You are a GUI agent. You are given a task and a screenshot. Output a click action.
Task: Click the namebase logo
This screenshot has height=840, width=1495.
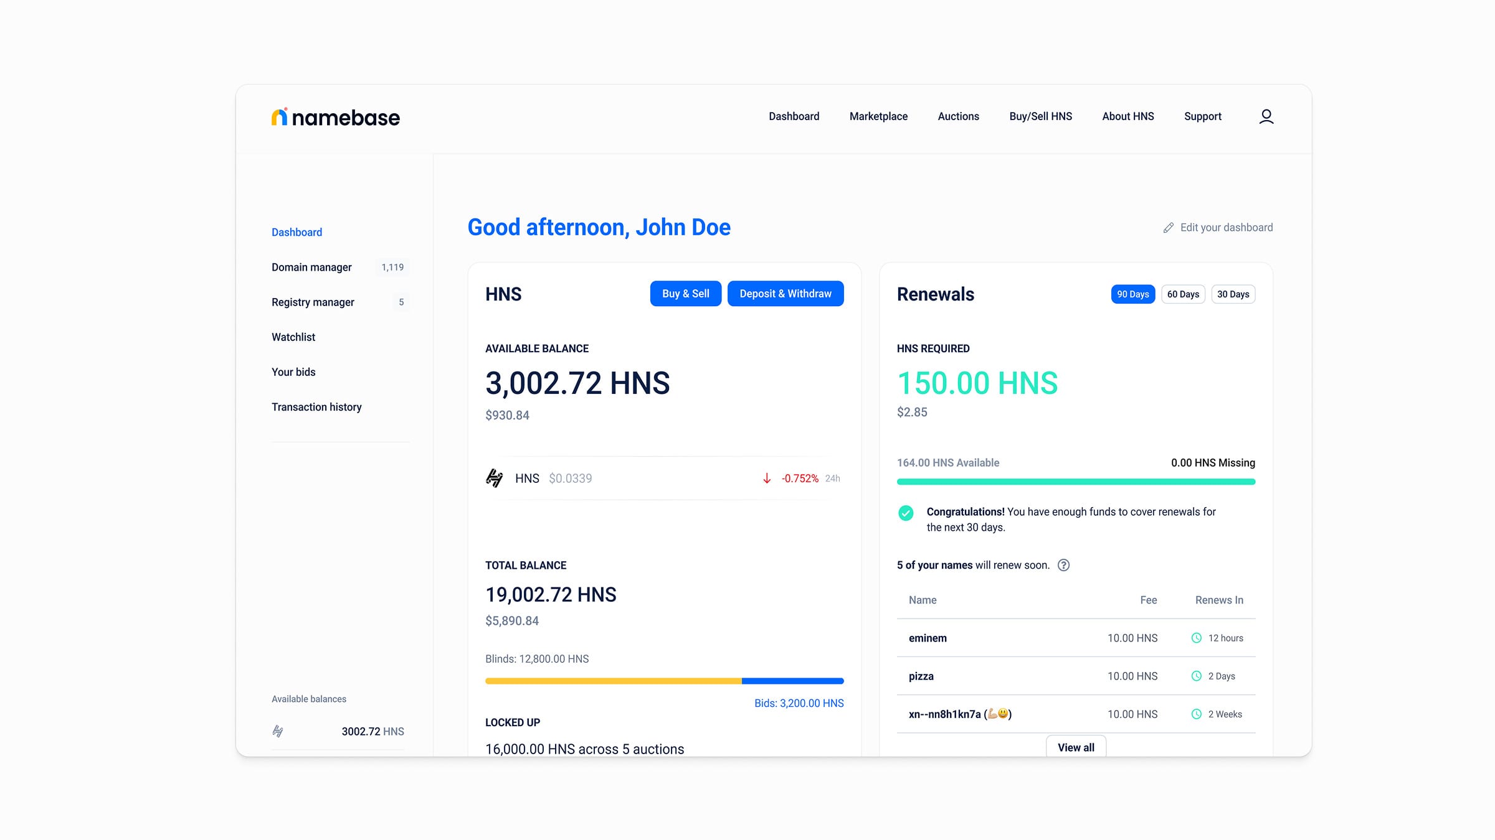(x=336, y=117)
